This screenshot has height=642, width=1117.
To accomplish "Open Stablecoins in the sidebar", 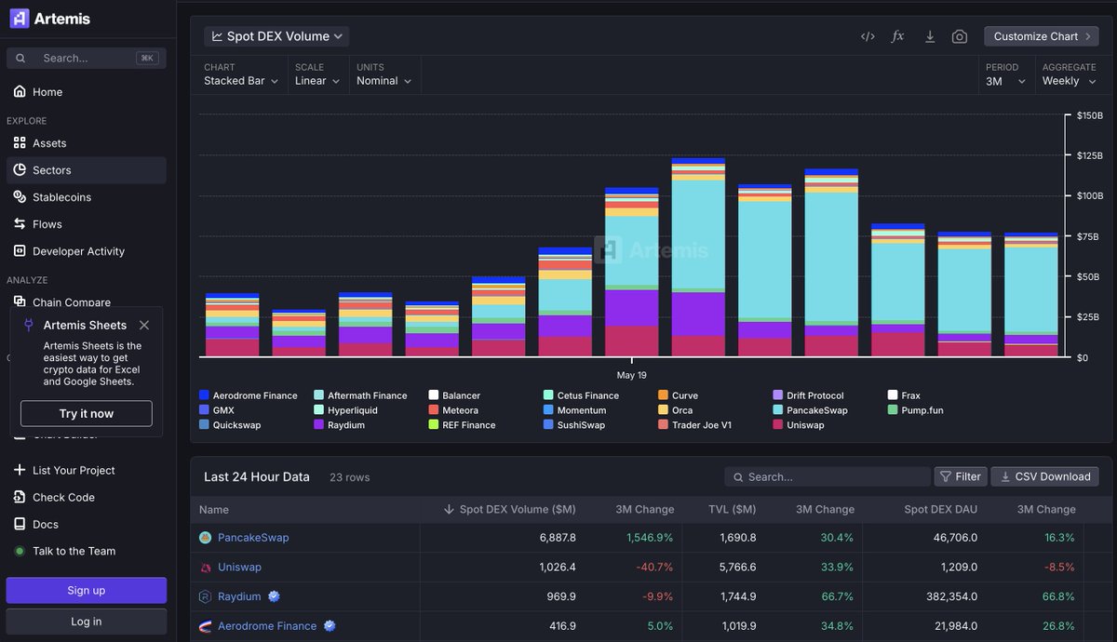I will tap(61, 197).
